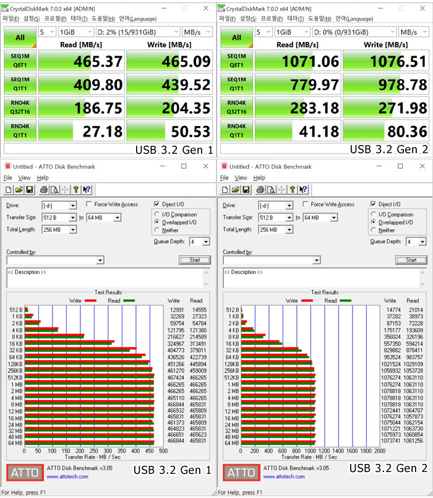433x498 pixels.
Task: Click red title bar icon of right ATTO window
Action: [224, 166]
